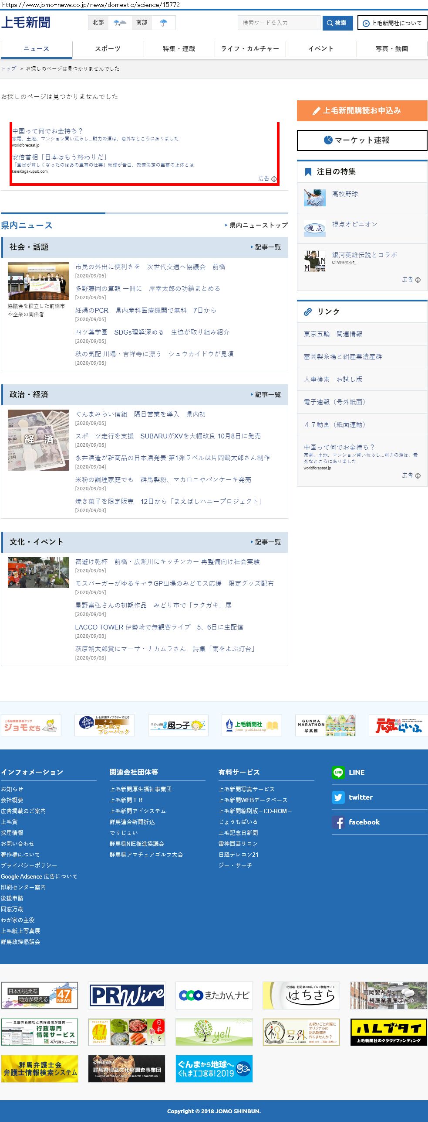Click the southern area umbrella icon

(x=163, y=23)
